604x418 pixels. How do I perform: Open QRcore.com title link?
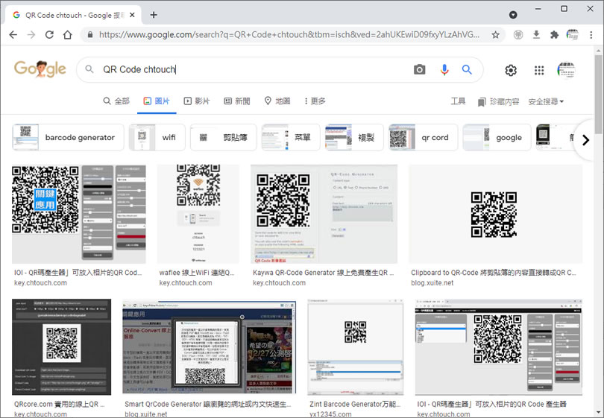point(60,404)
